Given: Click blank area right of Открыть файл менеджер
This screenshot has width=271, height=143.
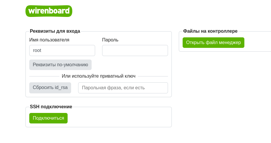Looking at the screenshot, I should (x=257, y=43).
